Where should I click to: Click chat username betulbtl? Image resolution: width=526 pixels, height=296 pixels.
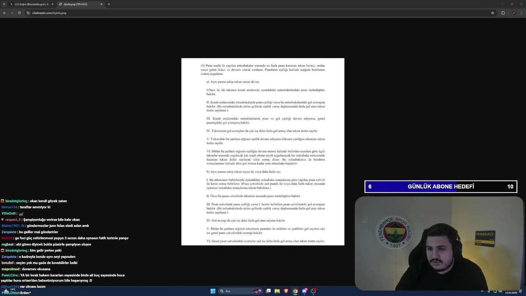coord(7,263)
